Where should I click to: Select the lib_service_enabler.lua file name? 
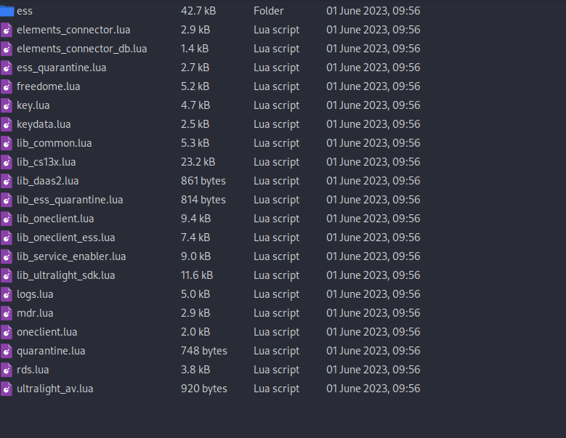coord(71,256)
